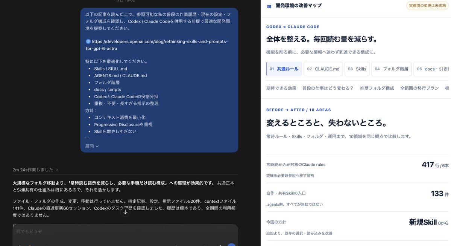This screenshot has width=451, height=246.
Task: Click the 常時ルール・Skills・フォルダ・運用まで description
Action: pyautogui.click(x=339, y=136)
